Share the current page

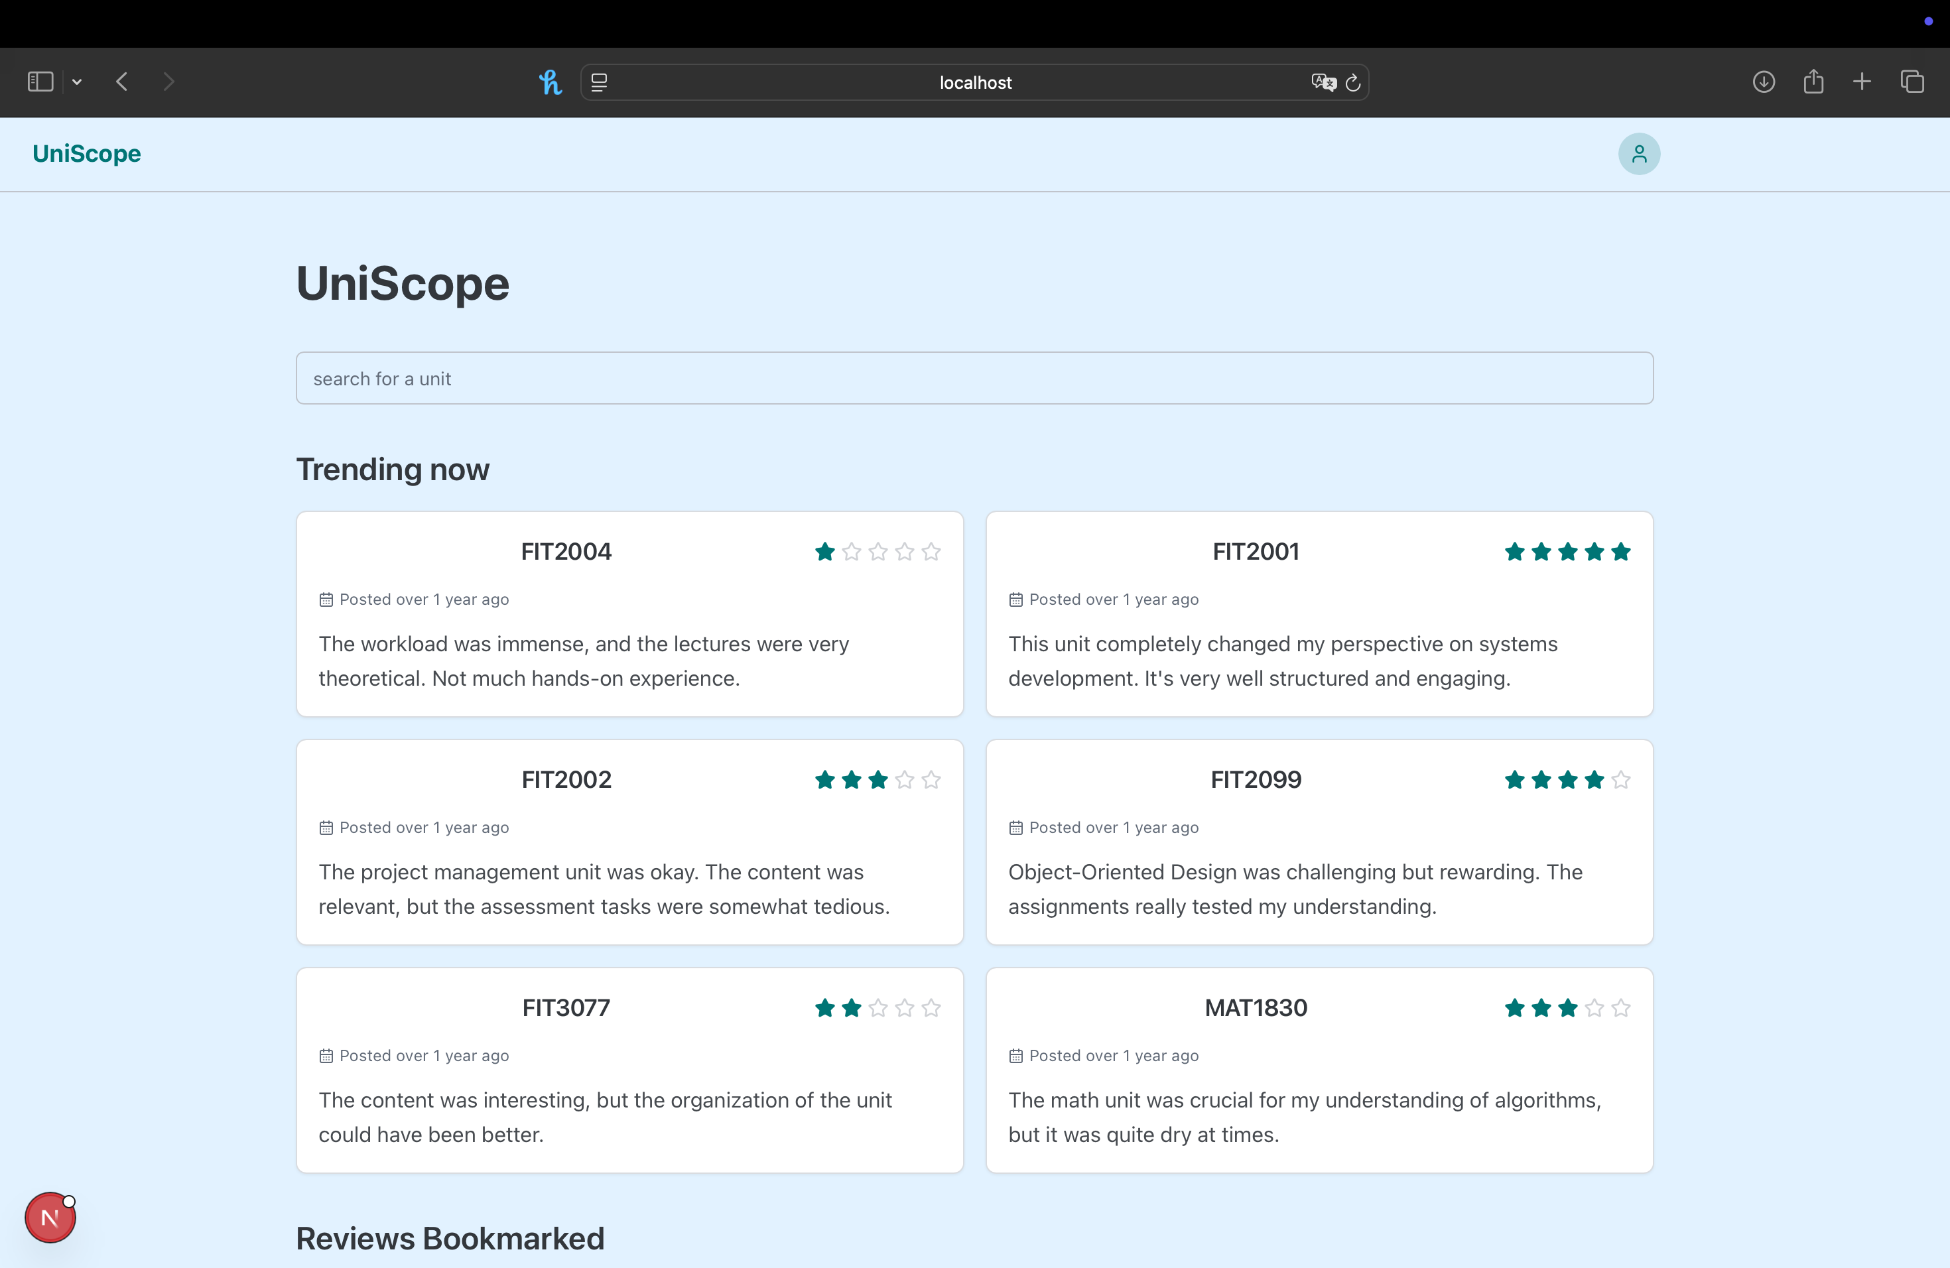click(x=1813, y=81)
